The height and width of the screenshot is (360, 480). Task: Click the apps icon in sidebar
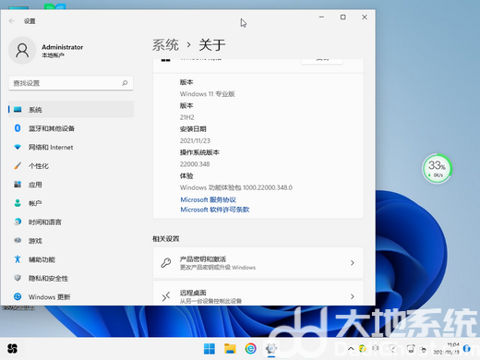pos(18,185)
